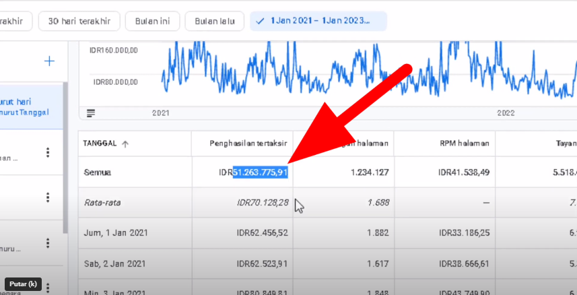577x295 pixels.
Task: Open three-dot menu of the unlabeled sidebar report
Action: click(48, 197)
